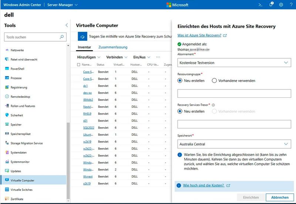Open the Sicherheit tool

(17, 115)
